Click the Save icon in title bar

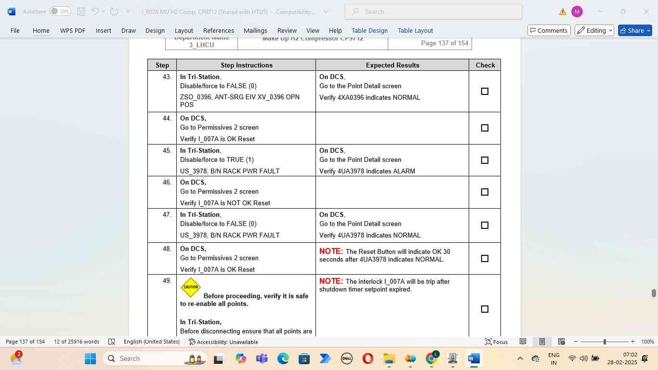click(81, 12)
